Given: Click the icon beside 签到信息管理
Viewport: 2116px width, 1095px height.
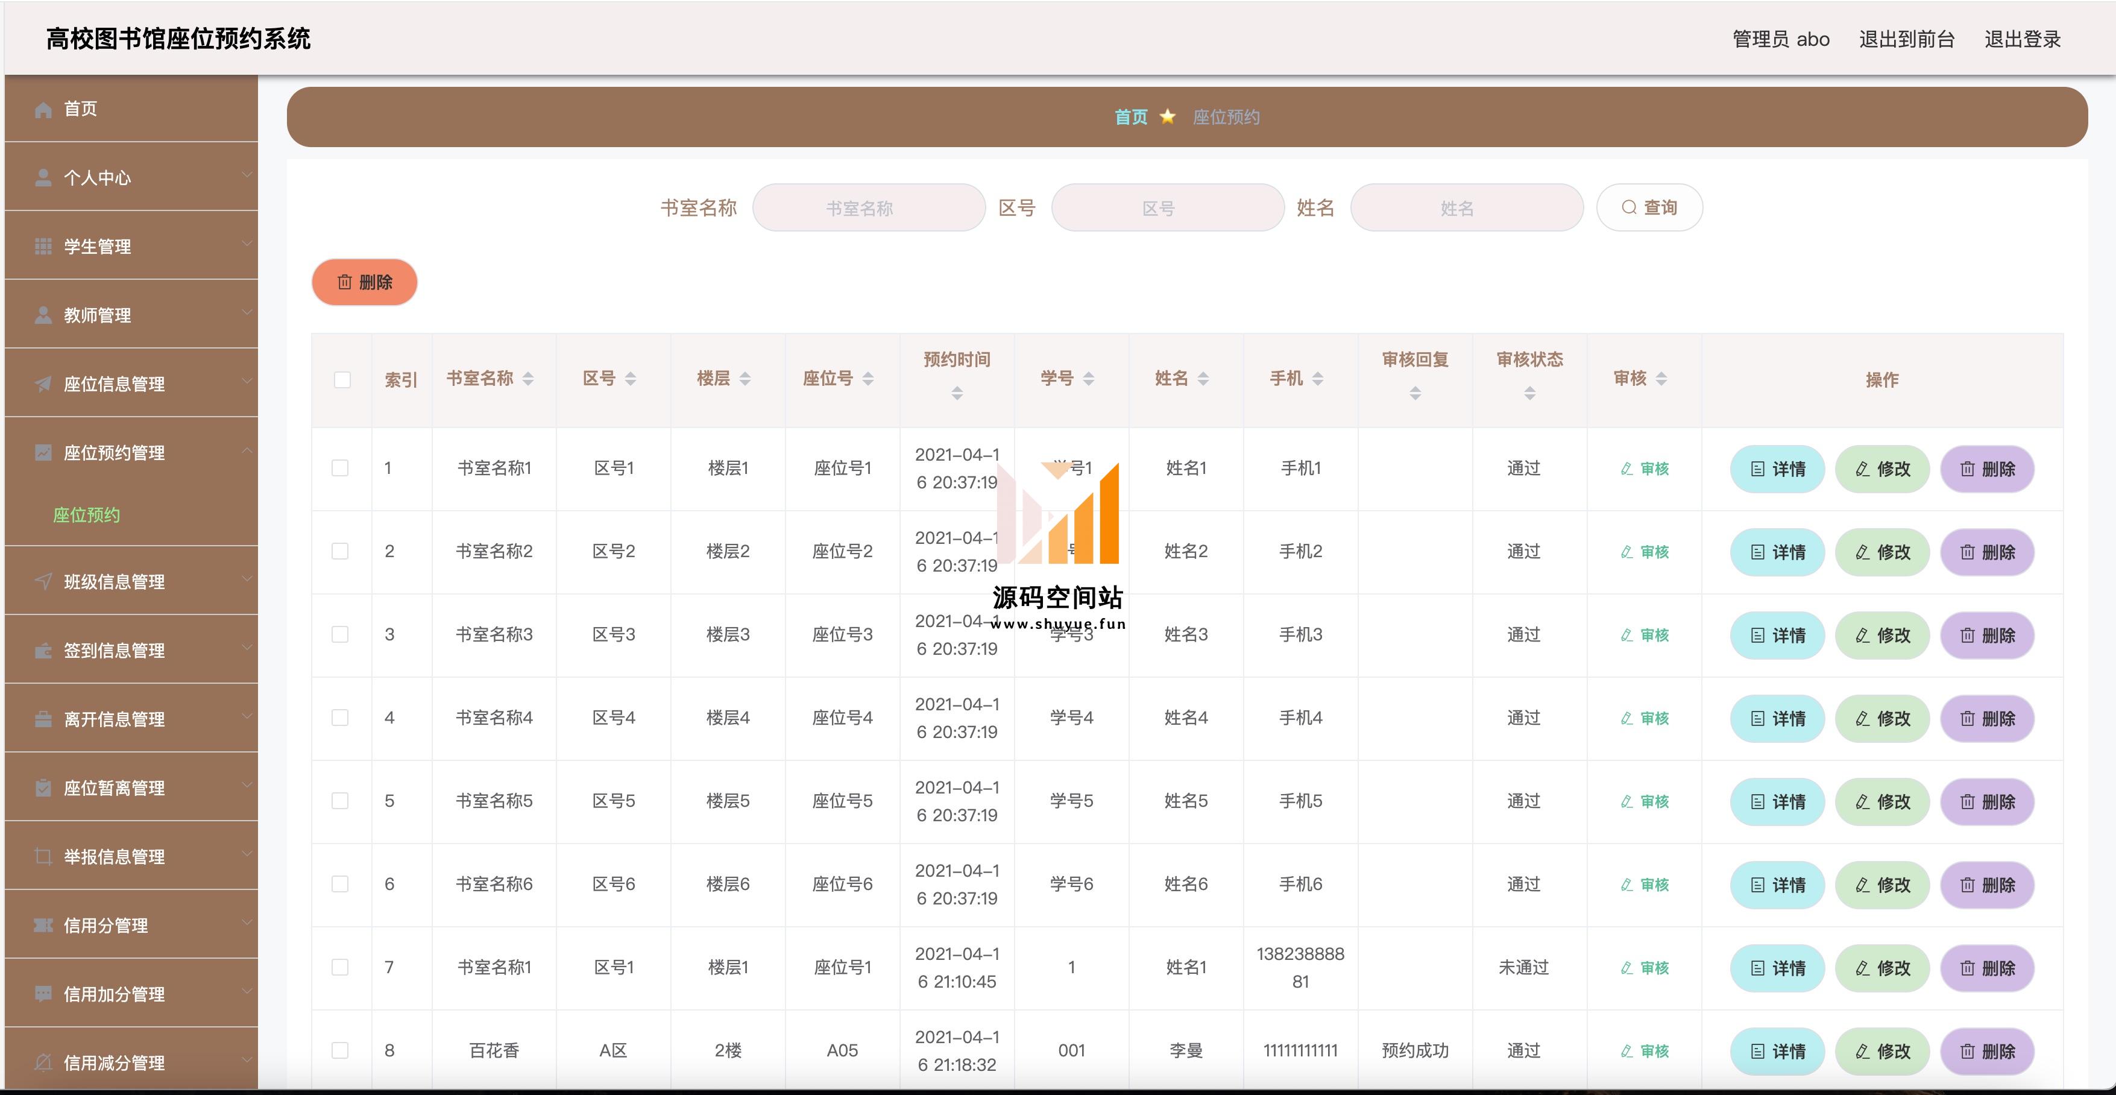Looking at the screenshot, I should pos(43,651).
